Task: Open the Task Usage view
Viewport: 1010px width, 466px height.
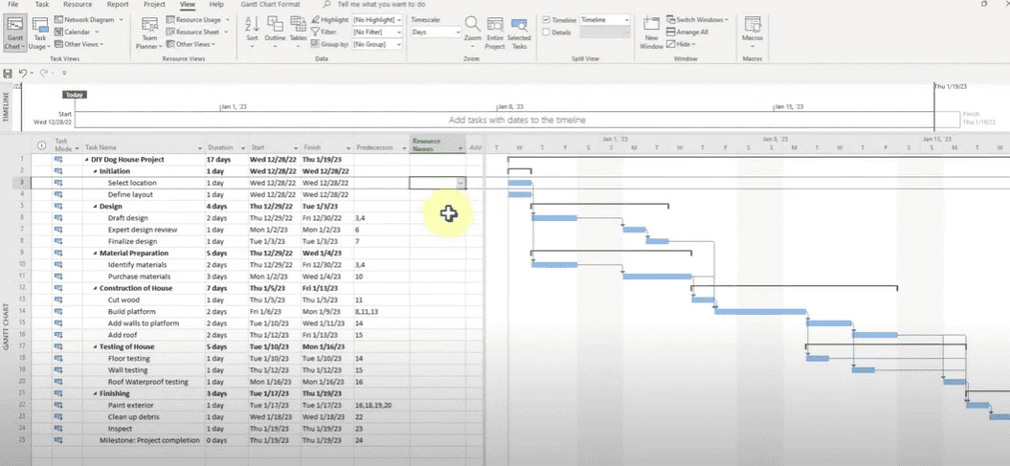Action: point(40,33)
